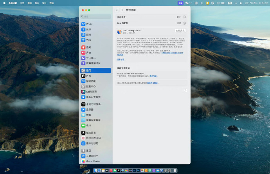Open Music app from the Dock
270x174 pixels.
click(x=111, y=170)
